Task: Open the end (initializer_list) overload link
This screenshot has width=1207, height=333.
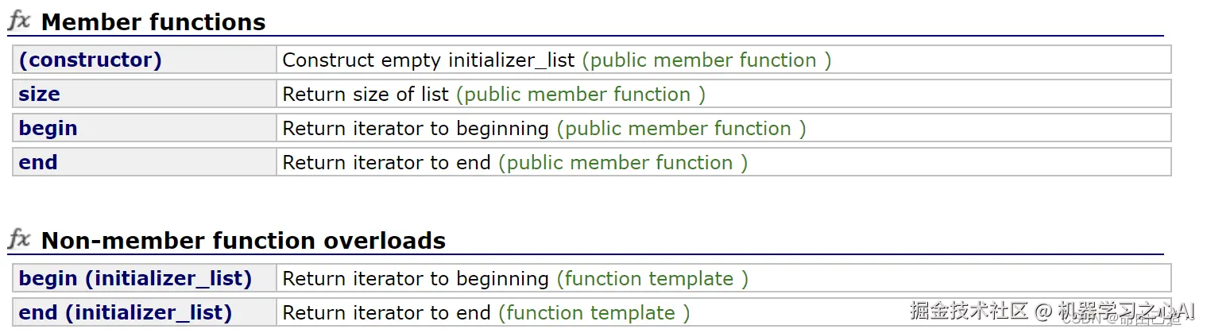Action: pos(126,313)
